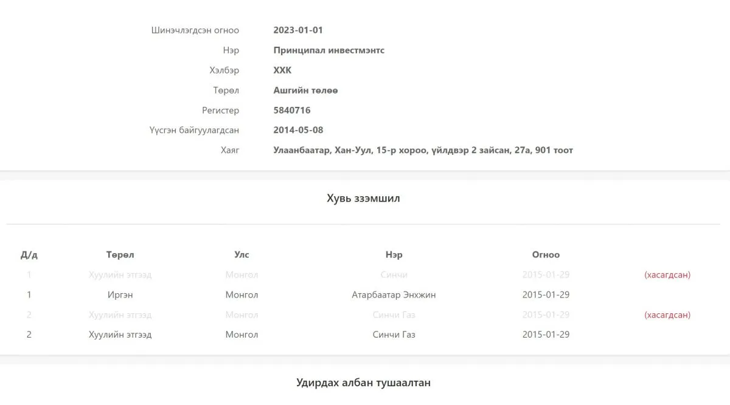The width and height of the screenshot is (730, 405).
Task: Select the "Ашгийн төлөө" type value
Action: (x=306, y=90)
